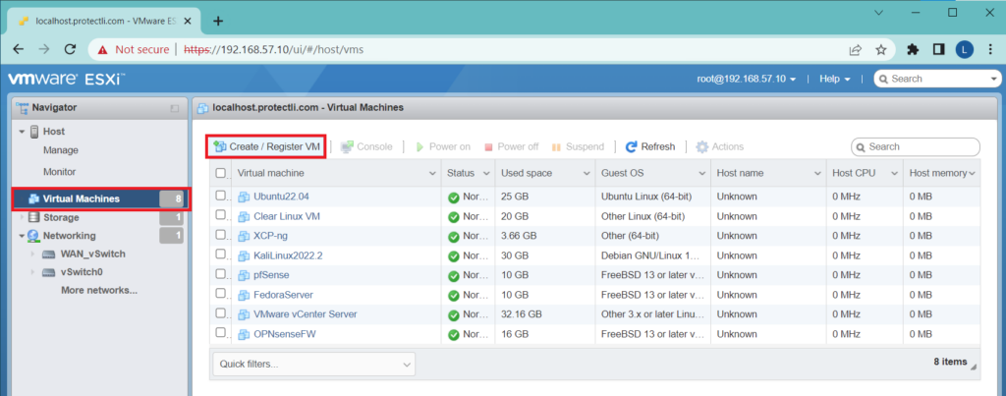Open the pfSense virtual machine link
The image size is (1006, 396).
pyautogui.click(x=271, y=275)
